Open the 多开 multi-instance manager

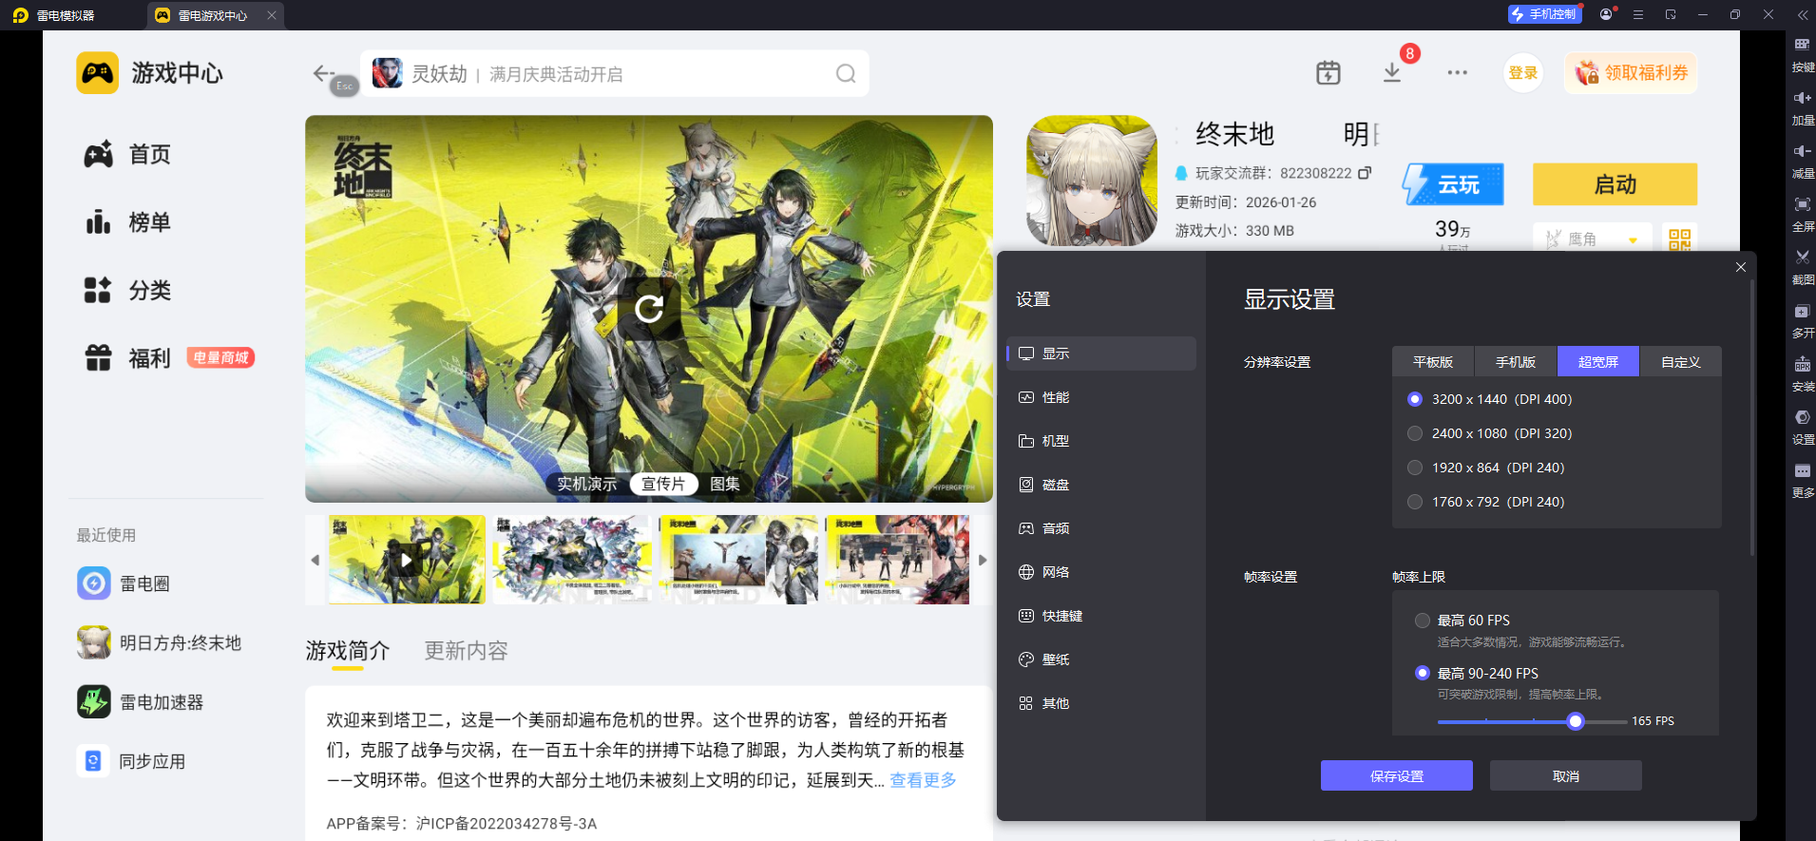pyautogui.click(x=1802, y=320)
